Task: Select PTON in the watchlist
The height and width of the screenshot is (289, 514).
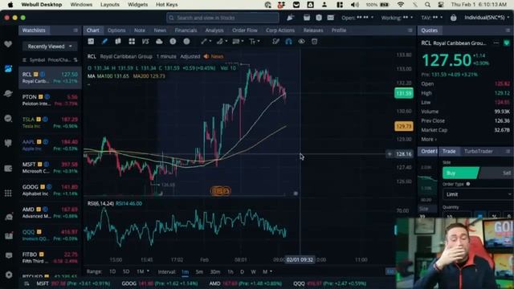Action: click(50, 100)
